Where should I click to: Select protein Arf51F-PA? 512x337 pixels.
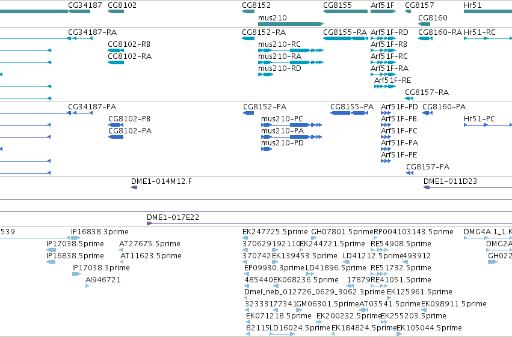tap(399, 143)
